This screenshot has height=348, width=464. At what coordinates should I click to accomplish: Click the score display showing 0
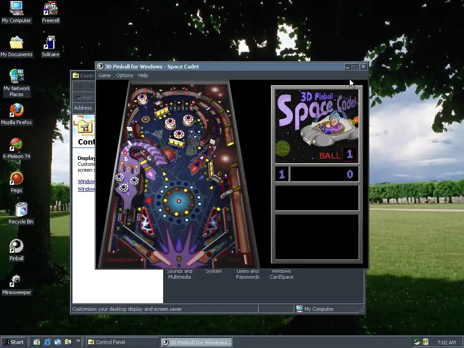[324, 174]
